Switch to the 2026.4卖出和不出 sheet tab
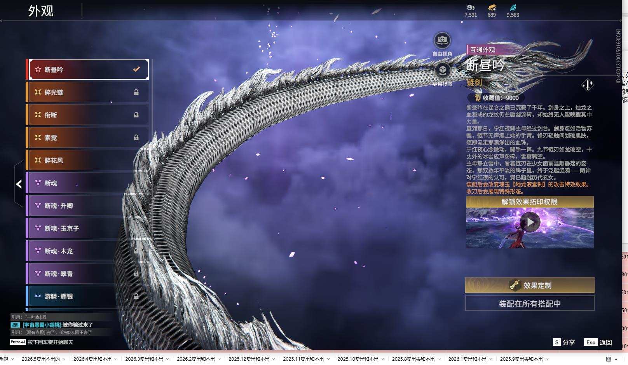This screenshot has height=365, width=628. (x=92, y=359)
